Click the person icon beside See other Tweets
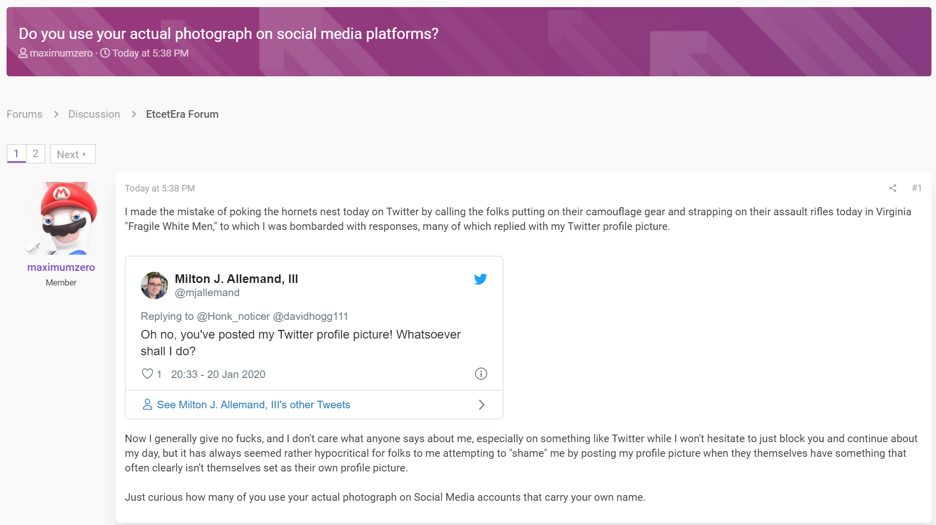 click(147, 404)
